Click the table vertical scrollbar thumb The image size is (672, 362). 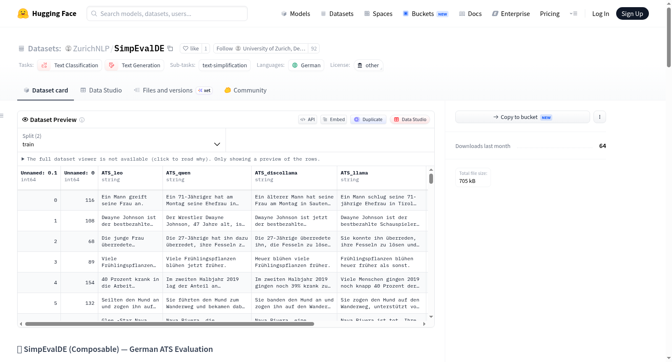tap(431, 178)
